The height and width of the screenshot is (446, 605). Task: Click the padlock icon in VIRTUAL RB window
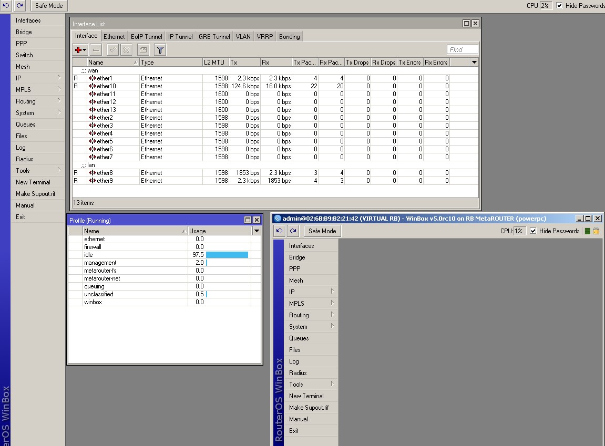pos(596,231)
